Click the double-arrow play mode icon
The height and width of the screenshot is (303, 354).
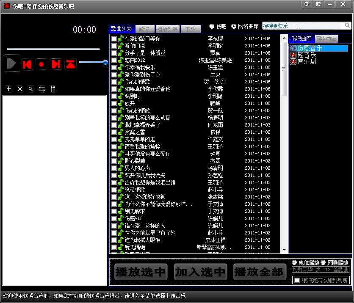coord(42,89)
